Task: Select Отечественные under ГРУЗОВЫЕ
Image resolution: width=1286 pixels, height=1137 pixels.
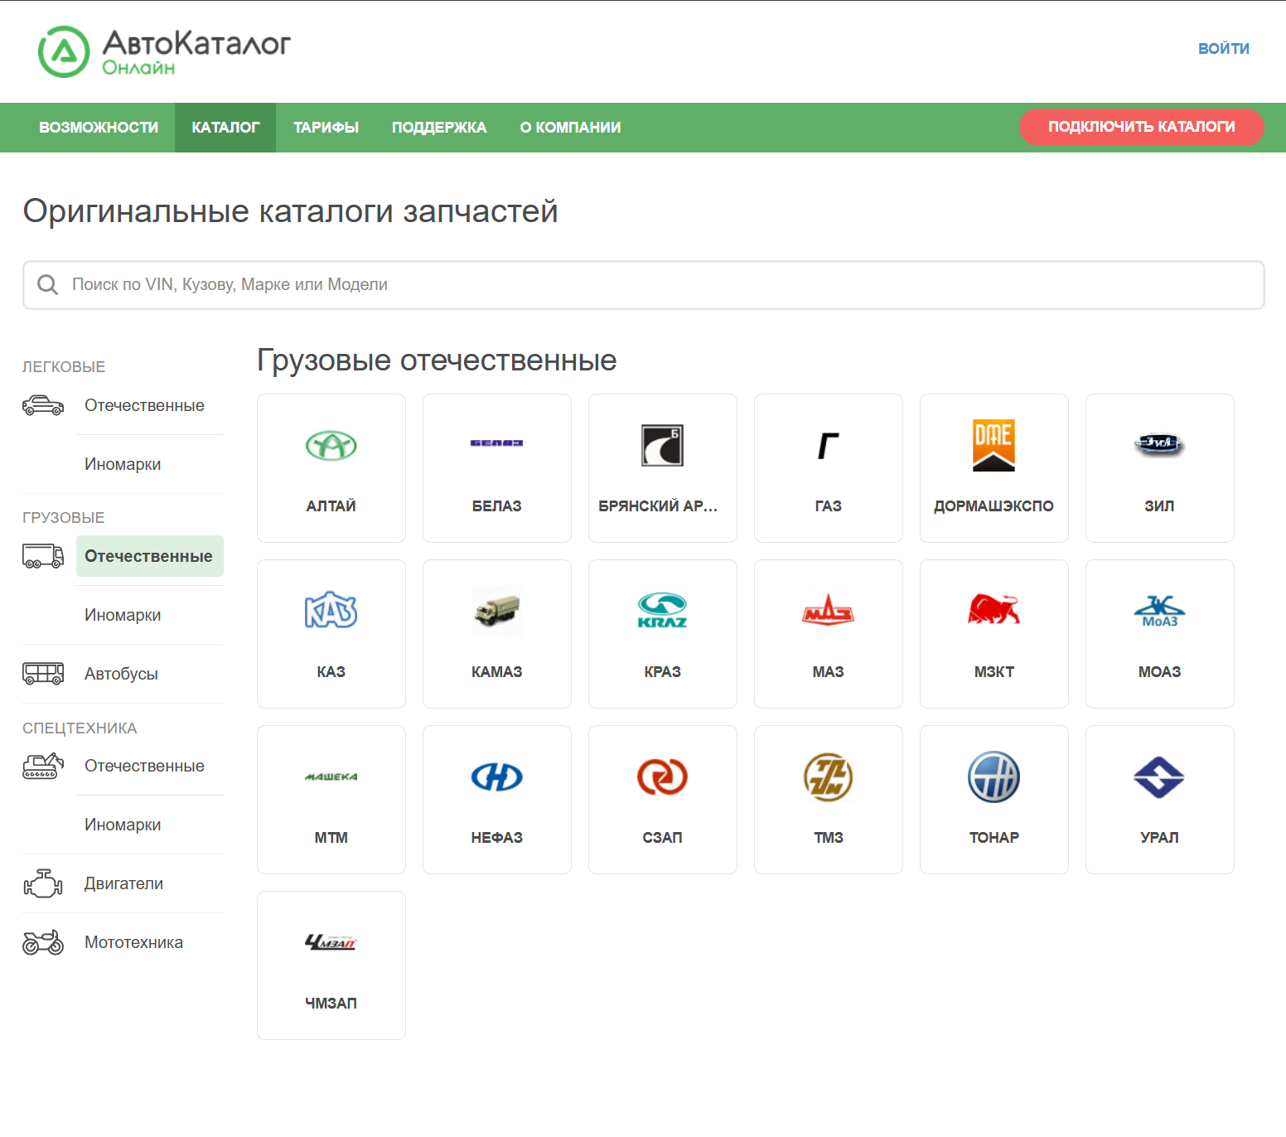Action: pos(149,556)
